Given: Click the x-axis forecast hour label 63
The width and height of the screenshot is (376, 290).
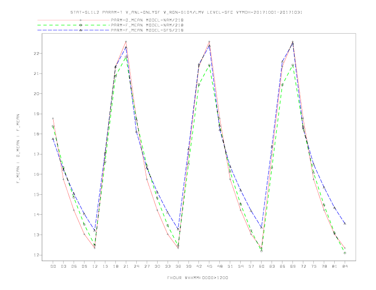Looking at the screenshot, I should pos(272,266).
